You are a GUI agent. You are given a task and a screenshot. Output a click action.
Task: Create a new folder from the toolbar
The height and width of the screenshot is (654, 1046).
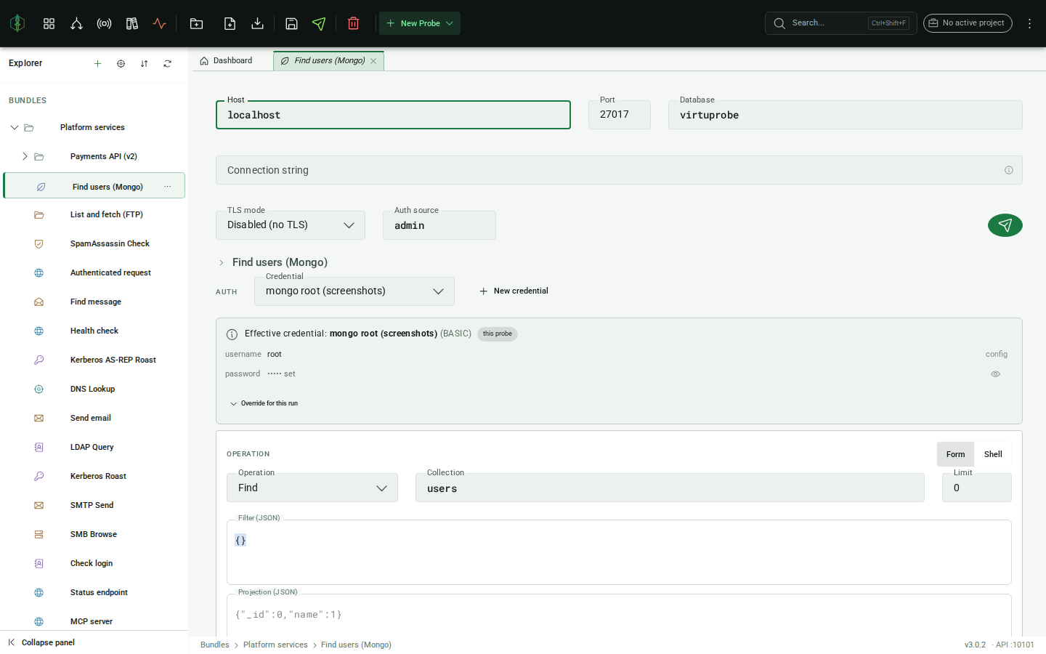pyautogui.click(x=196, y=23)
